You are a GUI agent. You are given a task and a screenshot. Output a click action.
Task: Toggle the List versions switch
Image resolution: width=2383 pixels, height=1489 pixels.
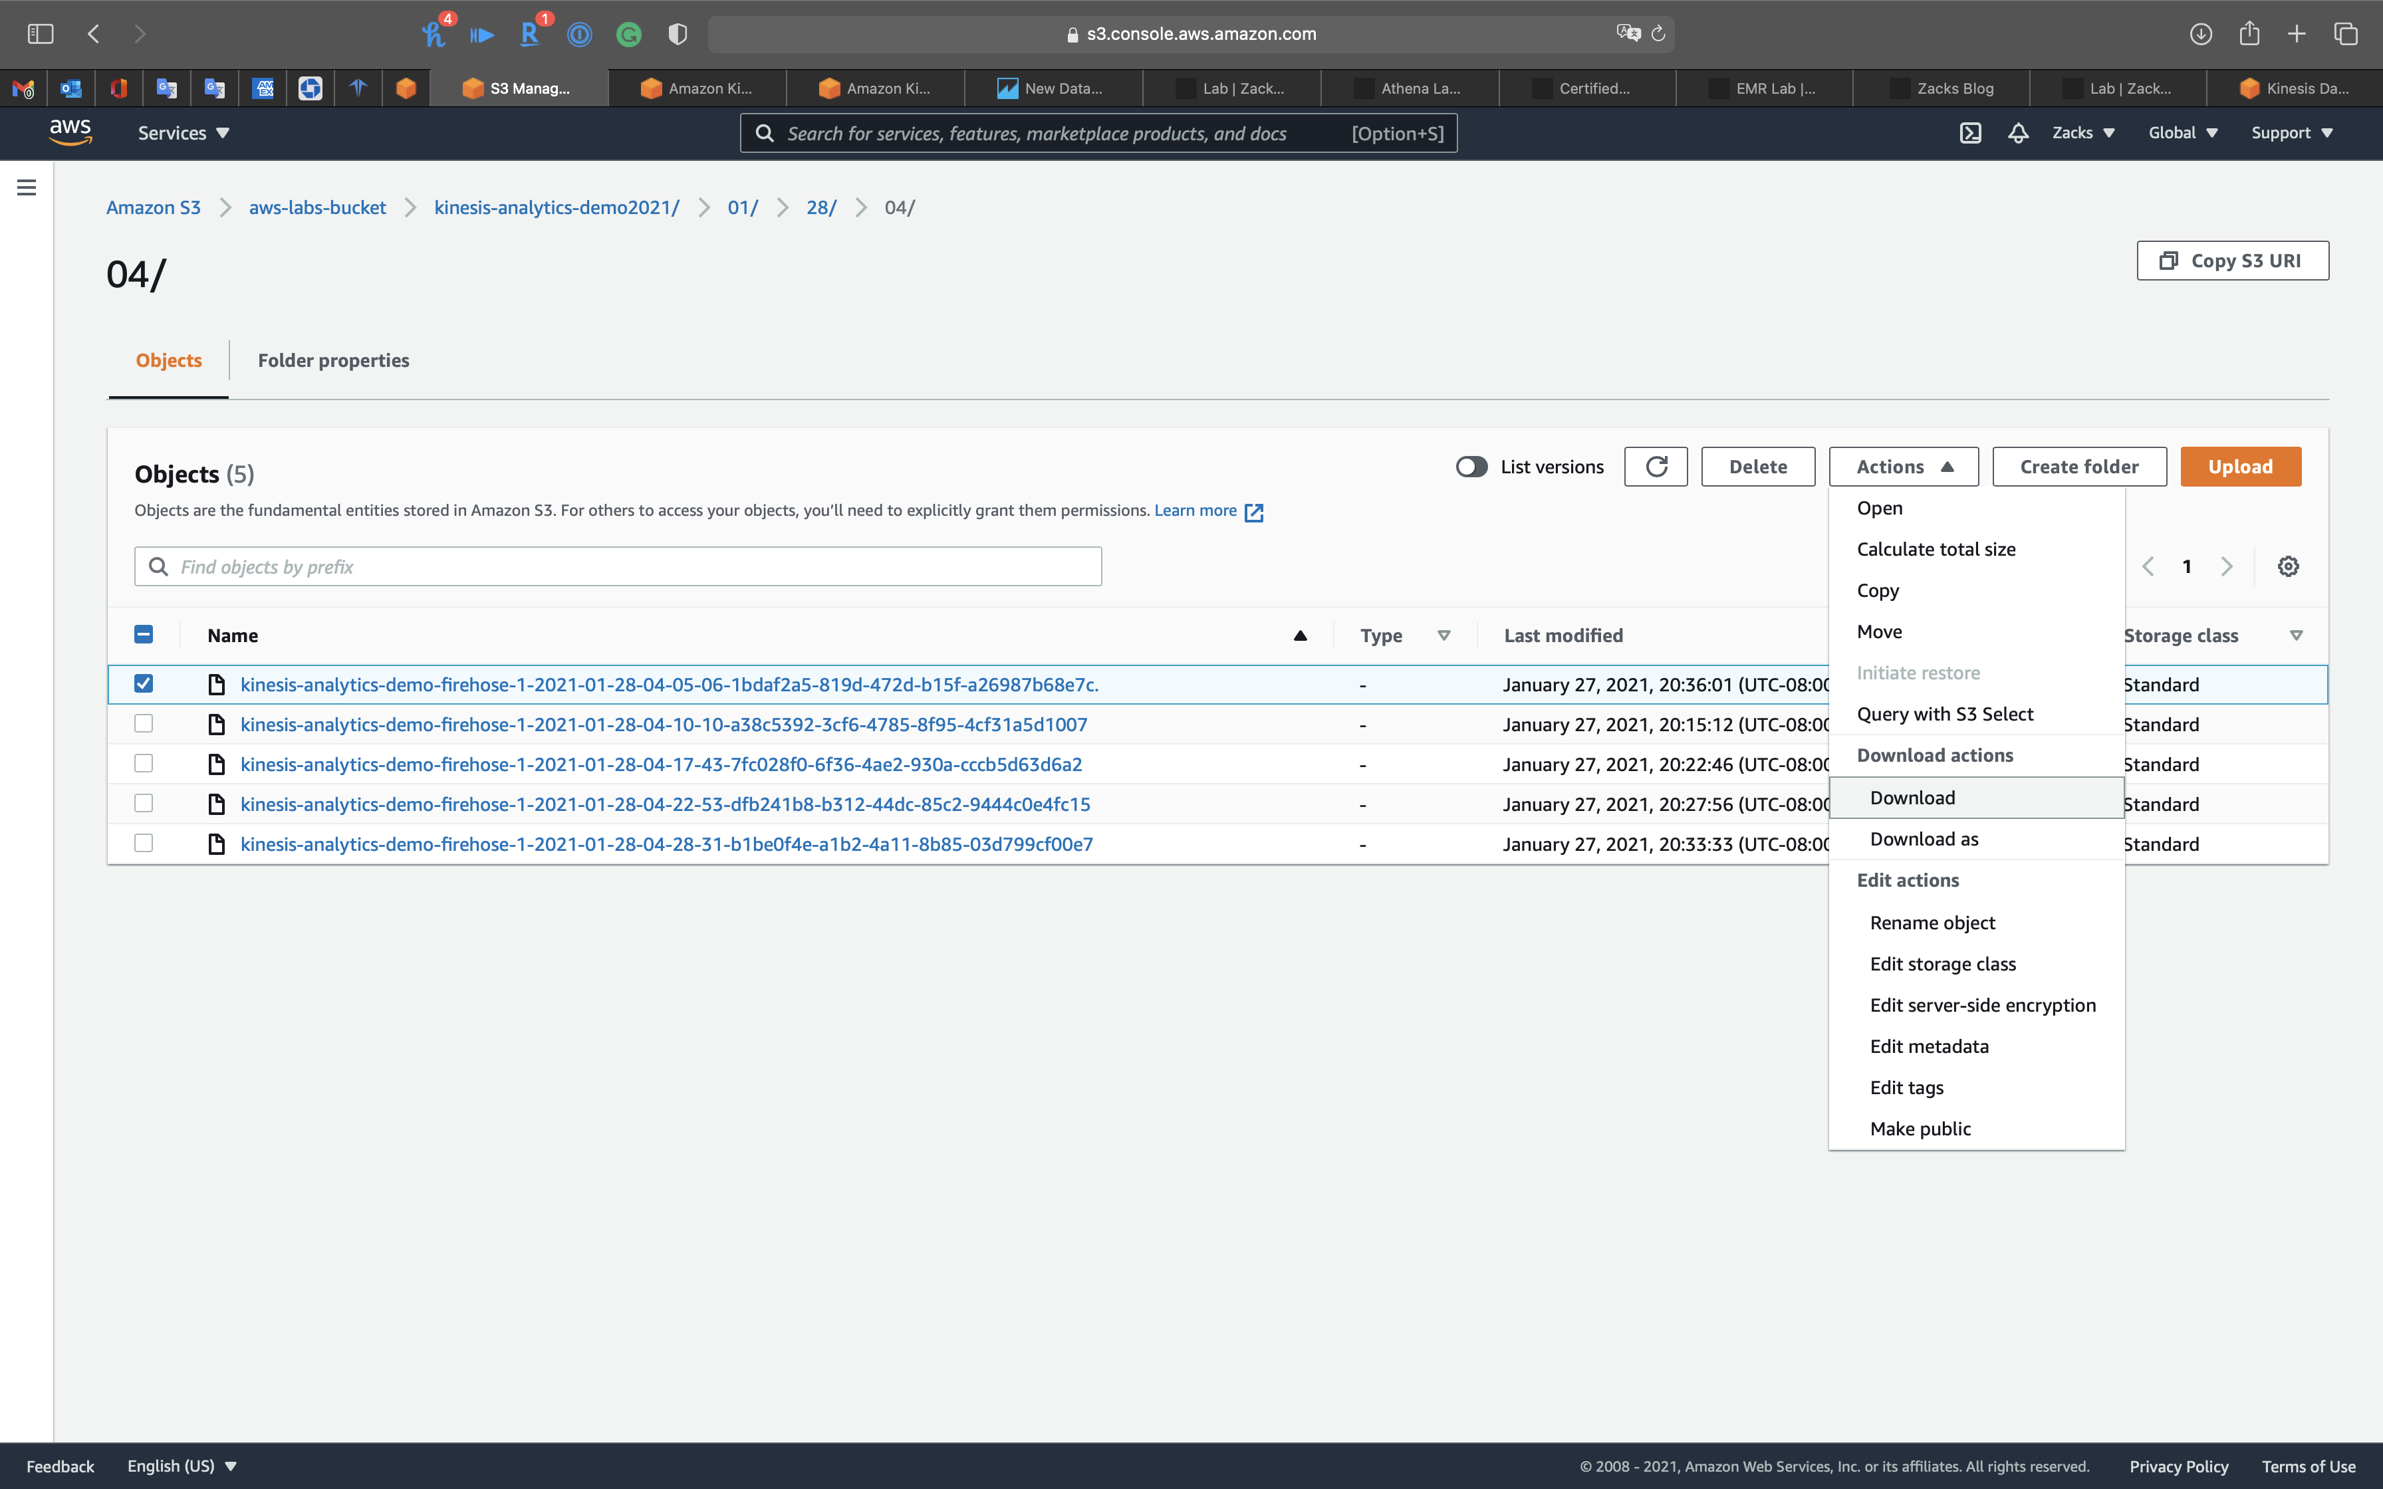1471,467
